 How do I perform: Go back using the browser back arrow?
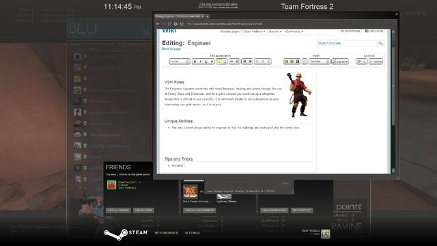pos(158,24)
